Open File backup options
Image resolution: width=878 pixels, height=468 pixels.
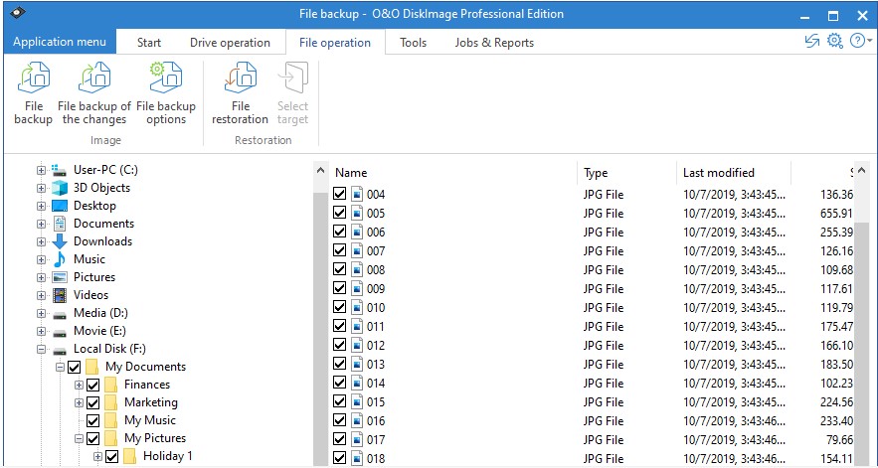(x=166, y=78)
